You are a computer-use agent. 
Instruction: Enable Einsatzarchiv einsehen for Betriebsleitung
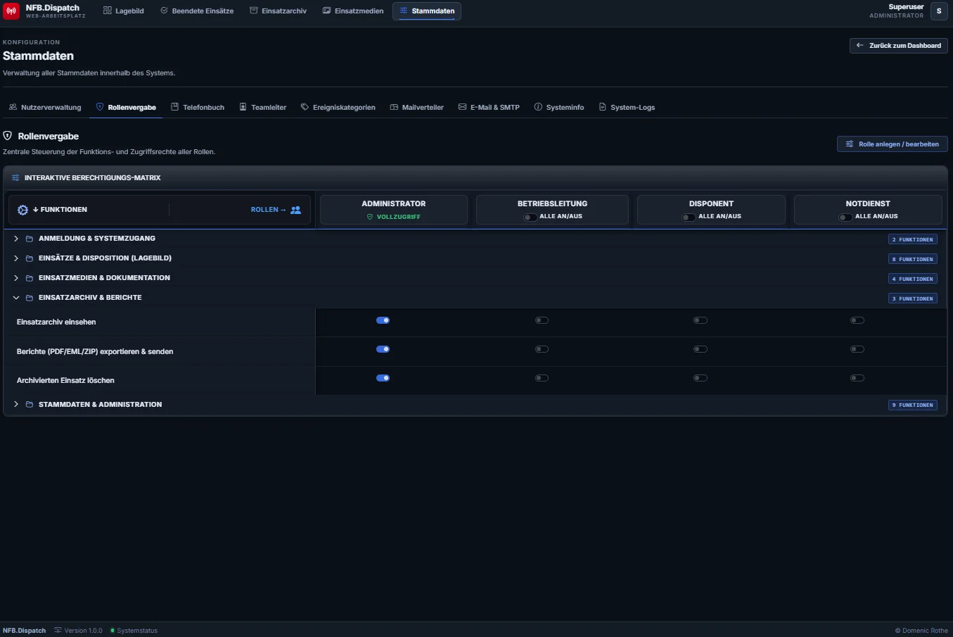542,320
